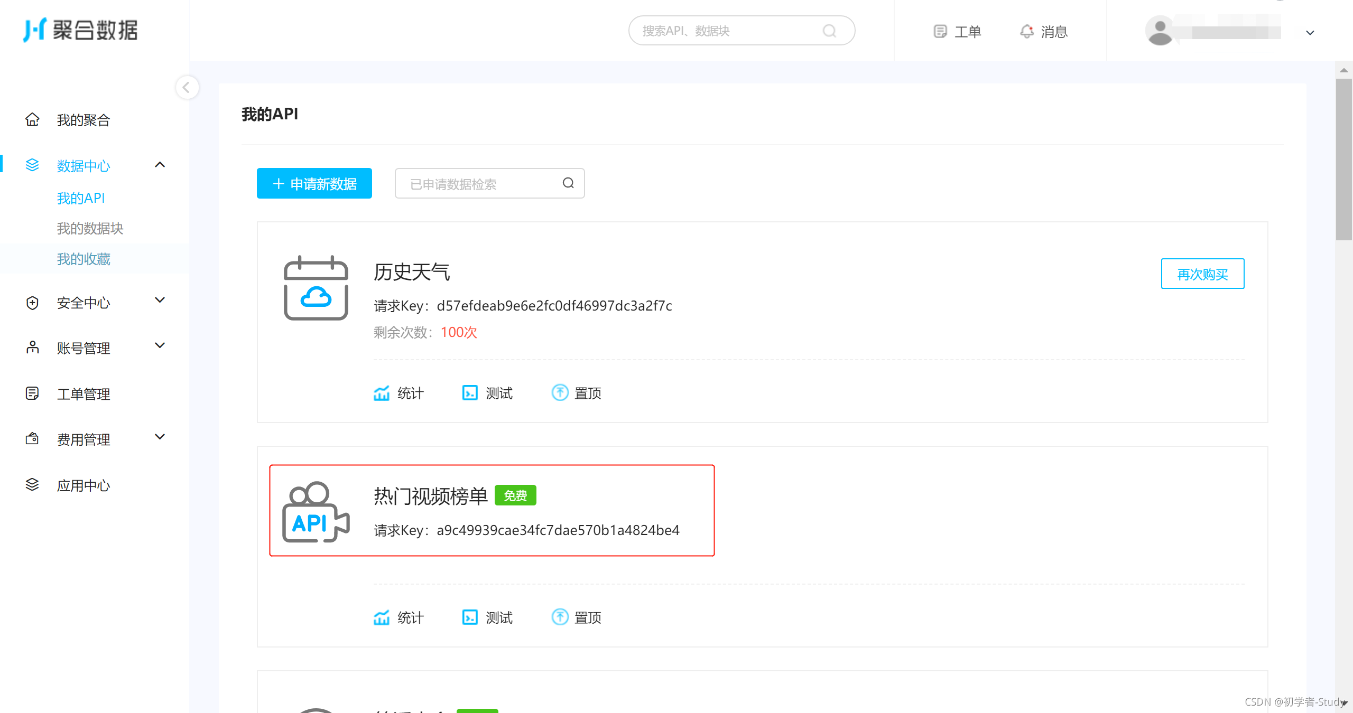Select 我的收藏 submenu item
The image size is (1353, 713).
(x=84, y=259)
